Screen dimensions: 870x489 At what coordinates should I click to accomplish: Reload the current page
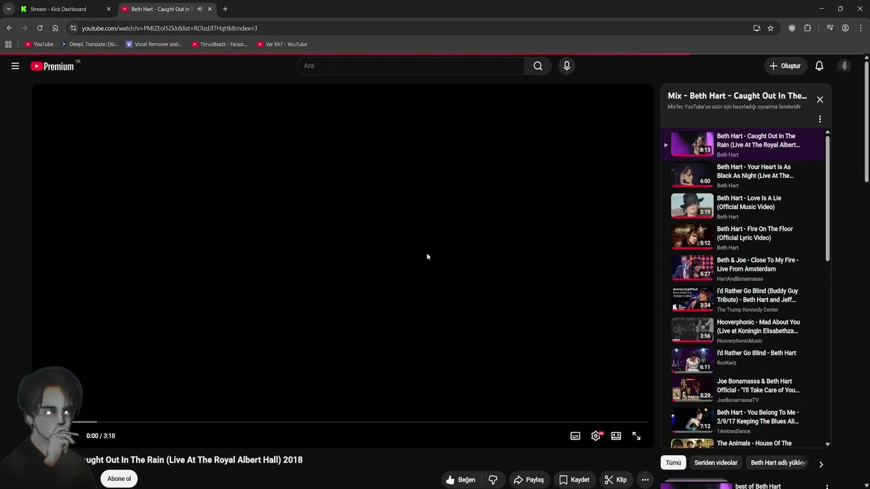click(x=39, y=28)
